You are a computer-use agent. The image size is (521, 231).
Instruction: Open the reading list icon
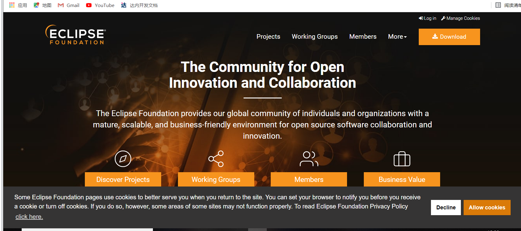click(498, 5)
